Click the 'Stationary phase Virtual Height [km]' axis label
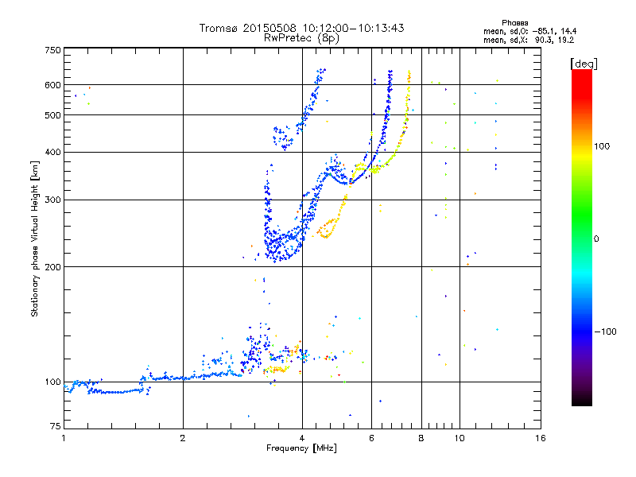This screenshot has width=636, height=477. pyautogui.click(x=35, y=238)
